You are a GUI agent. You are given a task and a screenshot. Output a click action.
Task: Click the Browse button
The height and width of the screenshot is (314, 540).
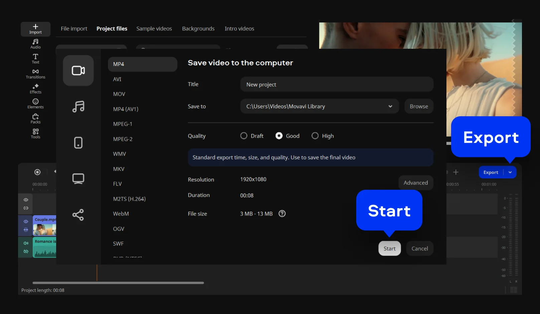[x=419, y=107]
